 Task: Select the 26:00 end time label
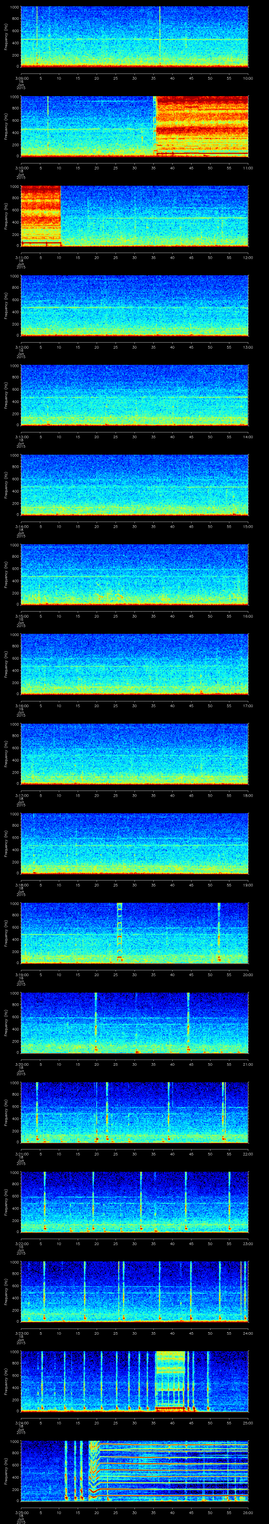(x=248, y=1512)
